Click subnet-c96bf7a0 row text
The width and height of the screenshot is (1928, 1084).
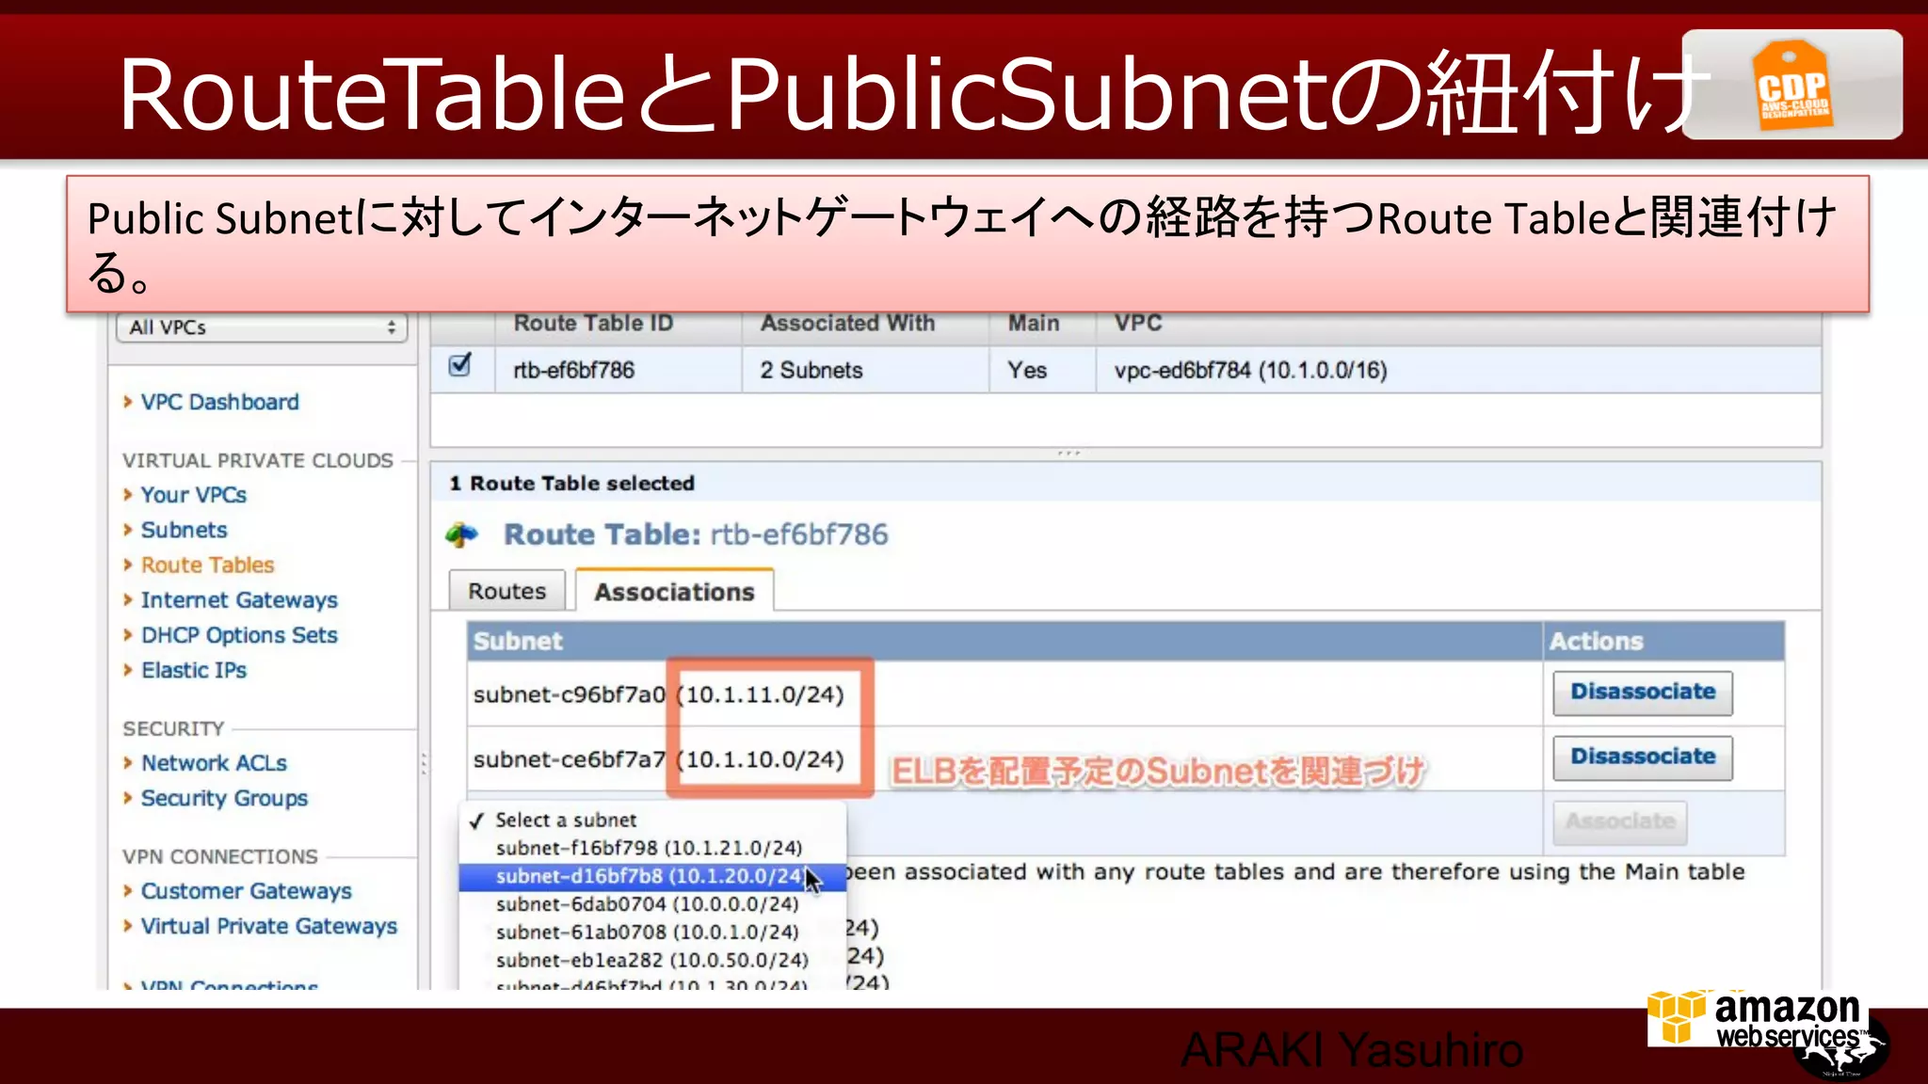pyautogui.click(x=659, y=694)
